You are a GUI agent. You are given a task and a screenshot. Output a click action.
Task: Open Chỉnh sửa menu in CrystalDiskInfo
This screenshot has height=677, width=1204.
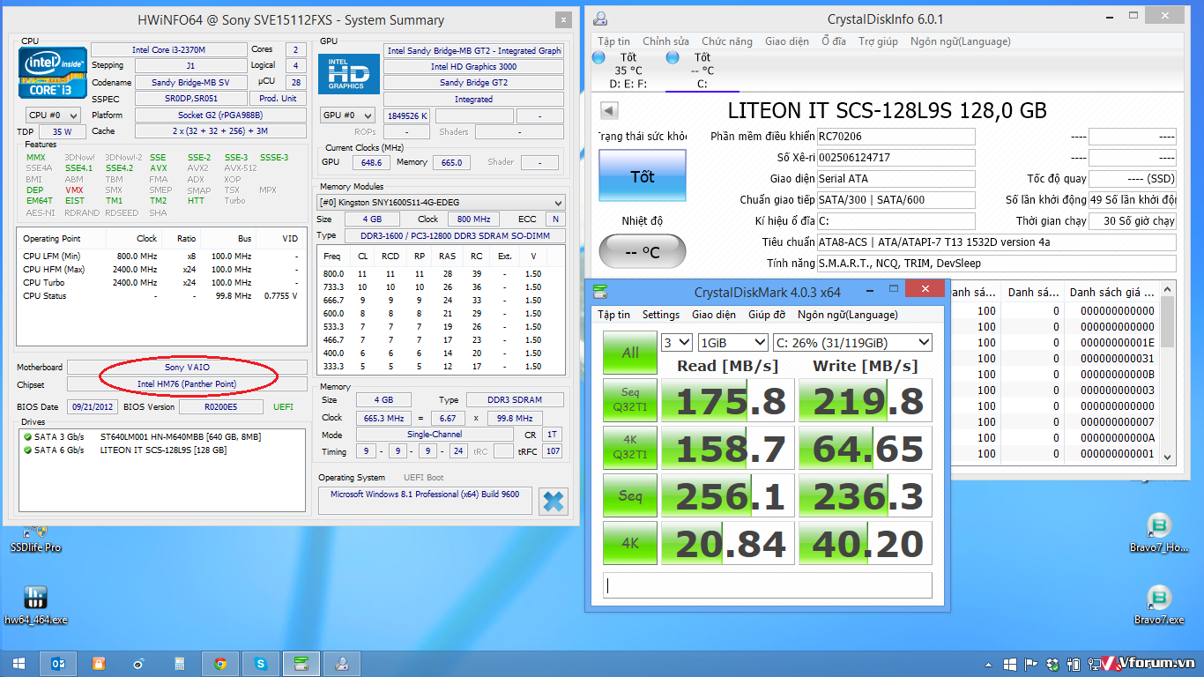tap(665, 41)
